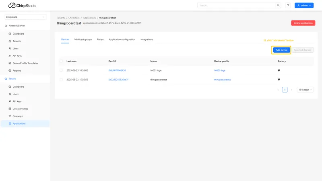Screen dimensions: 322x181
Task: Open the help question mark button
Action: [x=288, y=5]
